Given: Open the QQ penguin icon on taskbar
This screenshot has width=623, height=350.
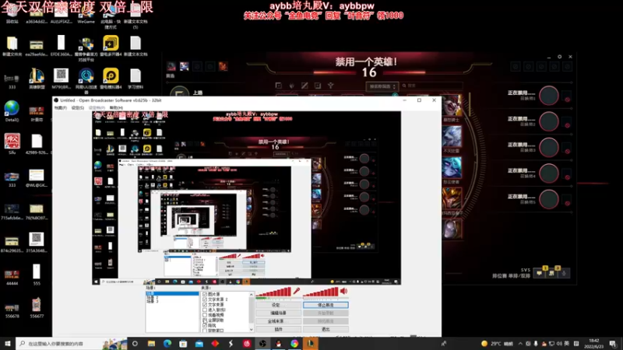Looking at the screenshot, I should coord(279,344).
